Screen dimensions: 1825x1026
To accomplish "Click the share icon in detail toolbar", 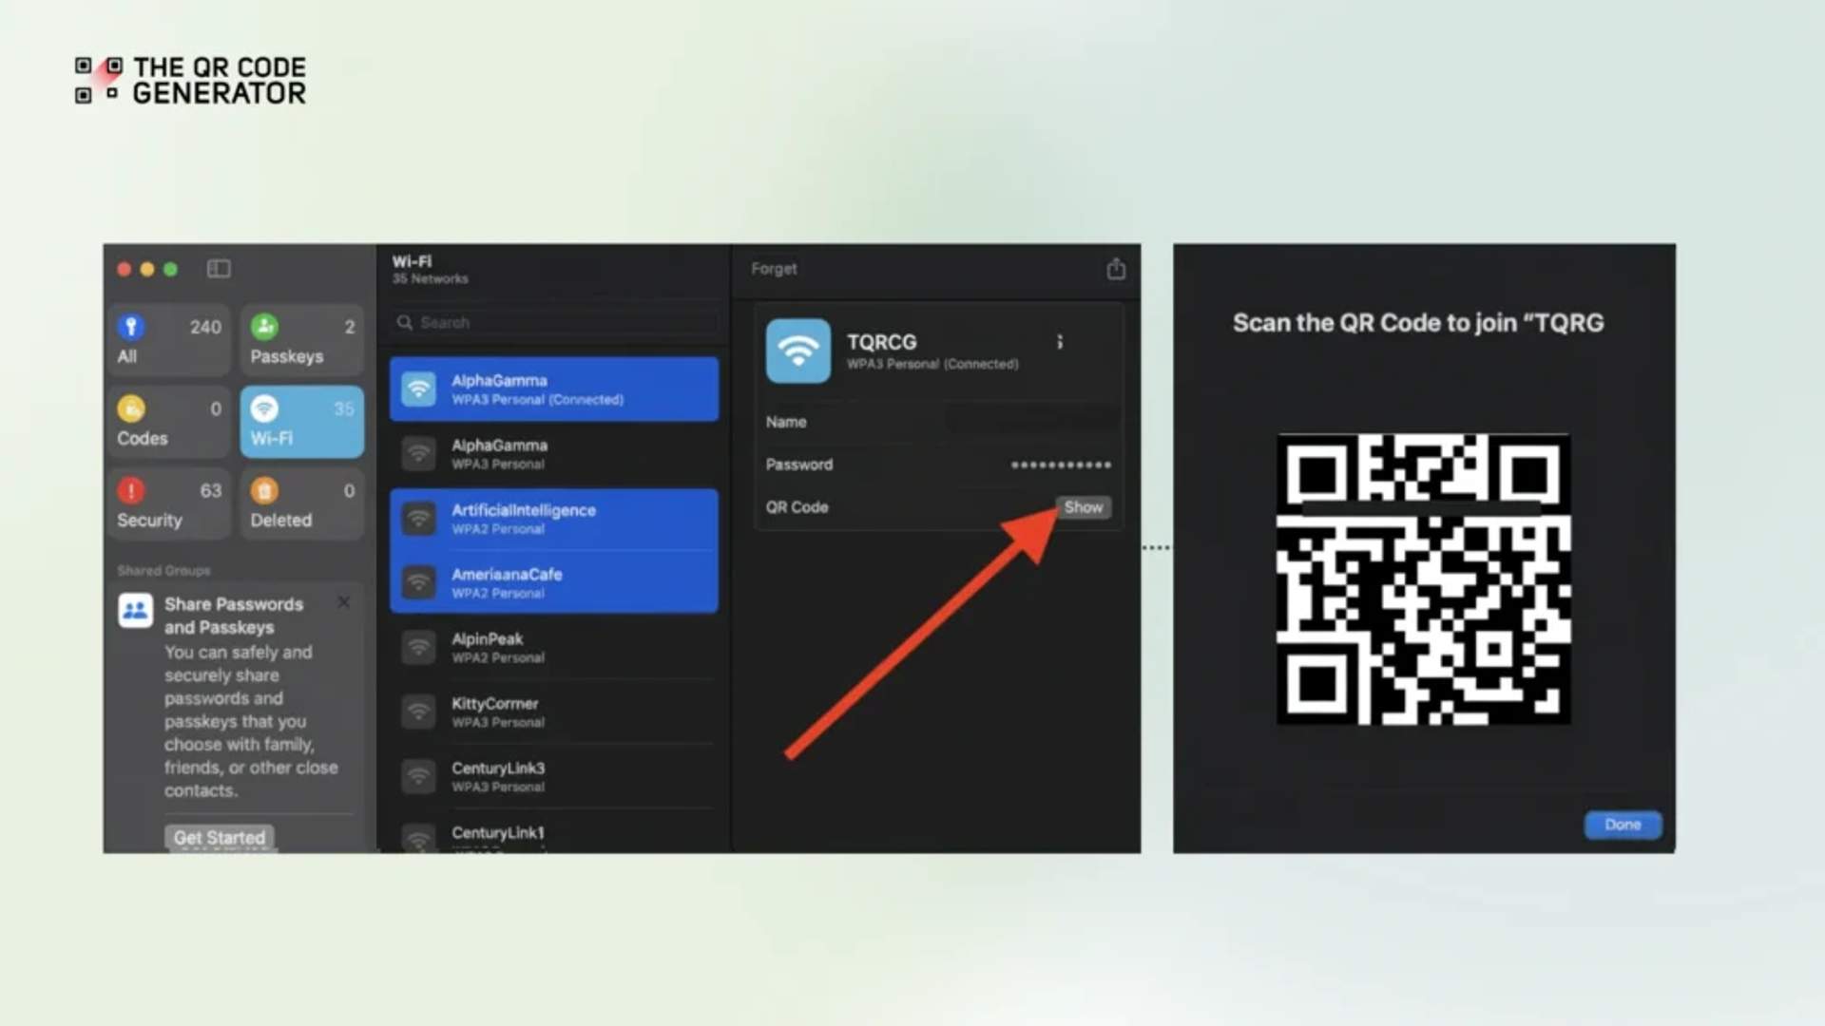I will pos(1116,269).
